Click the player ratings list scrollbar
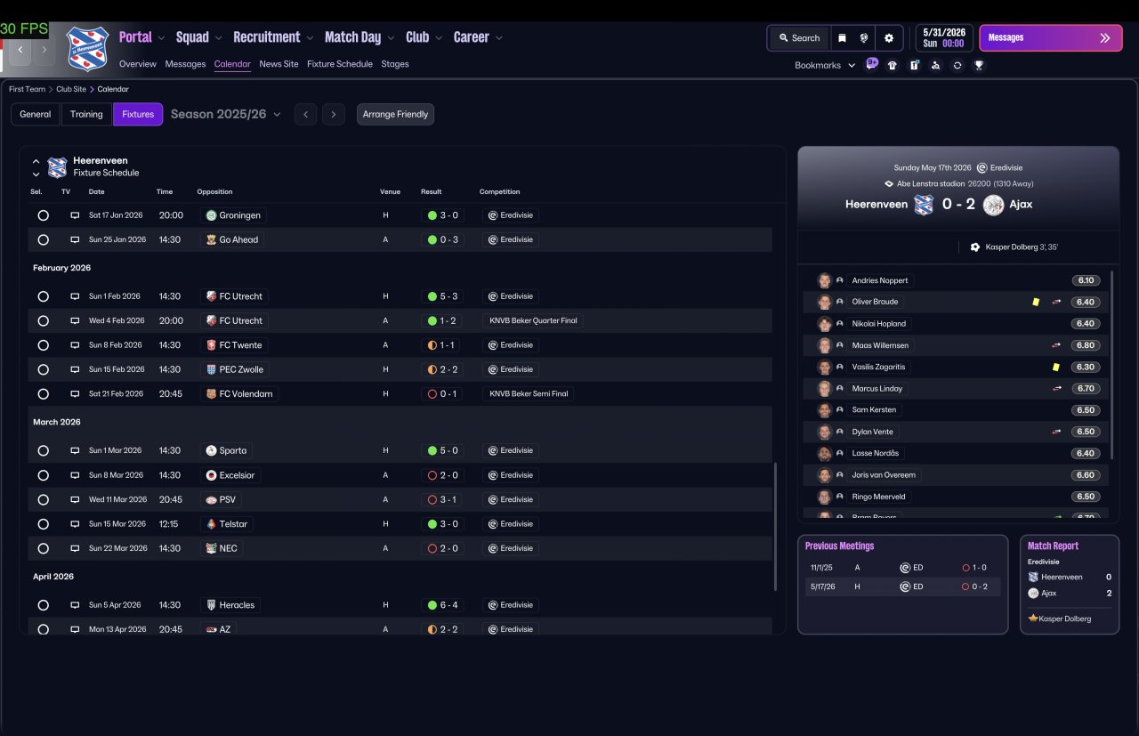Screen dimensions: 1139x736 1111,365
